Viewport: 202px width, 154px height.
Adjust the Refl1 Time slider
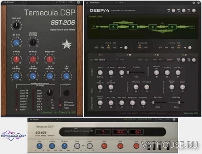coord(158,103)
